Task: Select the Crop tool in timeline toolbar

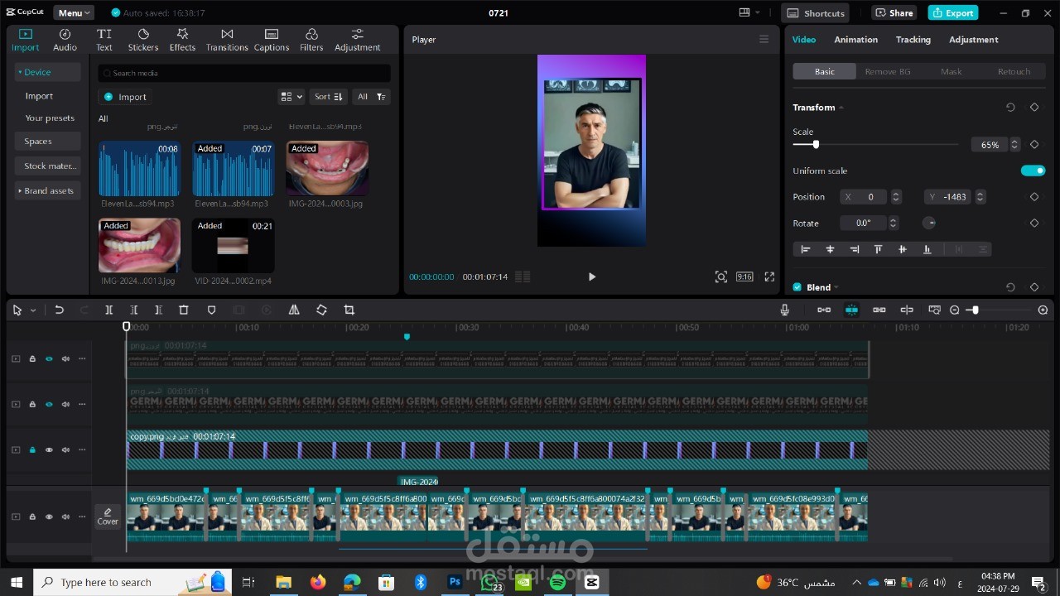Action: [349, 310]
